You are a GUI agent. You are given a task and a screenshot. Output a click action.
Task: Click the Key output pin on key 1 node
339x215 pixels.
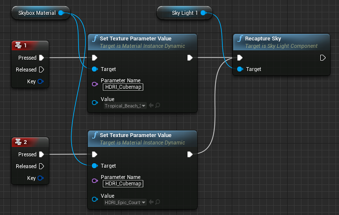tap(41, 81)
